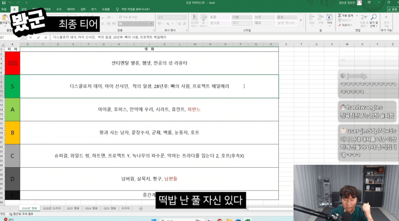The height and width of the screenshot is (221, 399).
Task: Open the quick access toolbar customize dropdown
Action: pyautogui.click(x=26, y=2)
